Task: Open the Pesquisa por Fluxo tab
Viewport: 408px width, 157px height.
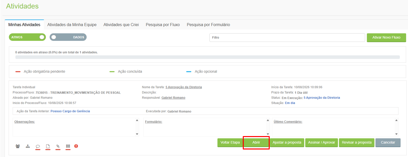Action: (163, 25)
